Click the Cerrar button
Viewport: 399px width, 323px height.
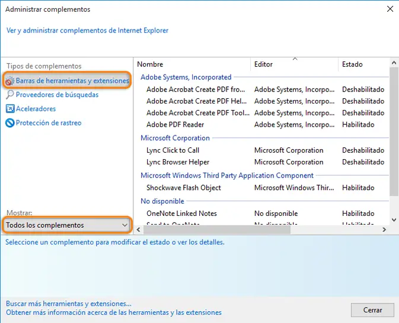(x=372, y=310)
